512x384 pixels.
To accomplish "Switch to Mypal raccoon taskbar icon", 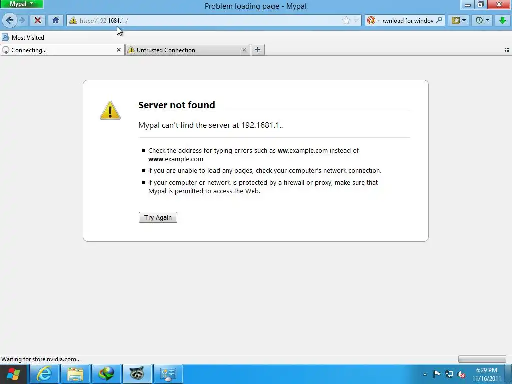I will (x=137, y=374).
